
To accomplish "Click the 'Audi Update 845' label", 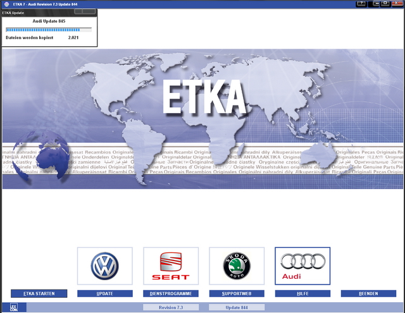I will [49, 21].
